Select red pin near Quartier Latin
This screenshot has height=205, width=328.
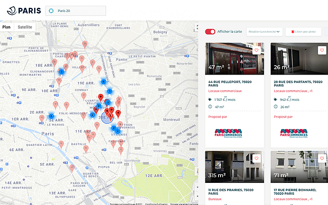pyautogui.click(x=61, y=145)
